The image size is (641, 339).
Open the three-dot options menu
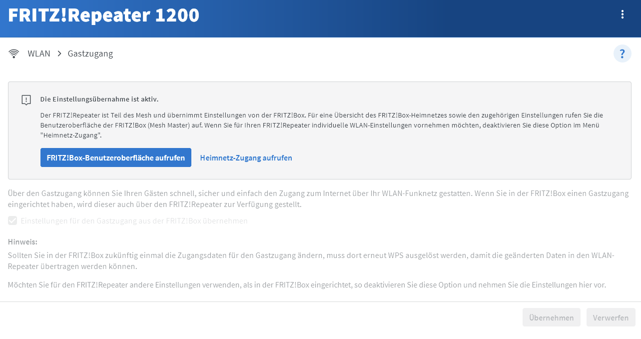(x=622, y=14)
